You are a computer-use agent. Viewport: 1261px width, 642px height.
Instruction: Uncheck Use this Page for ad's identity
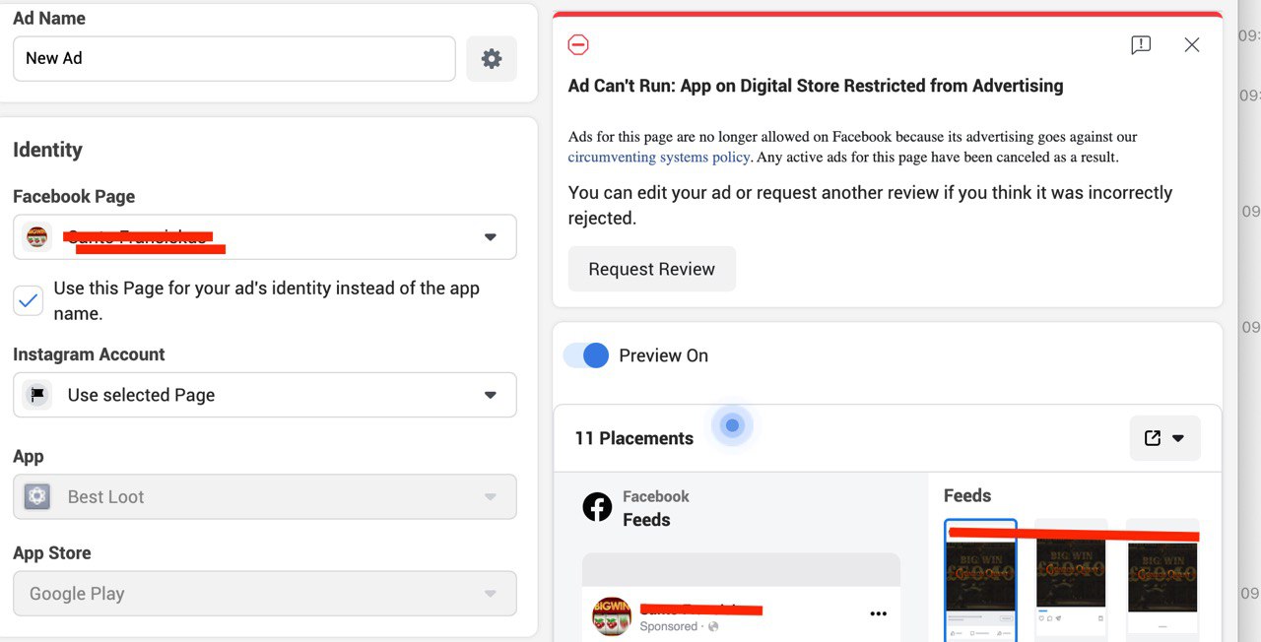click(29, 300)
